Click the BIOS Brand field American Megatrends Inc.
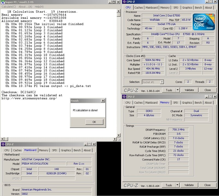 point(56,190)
